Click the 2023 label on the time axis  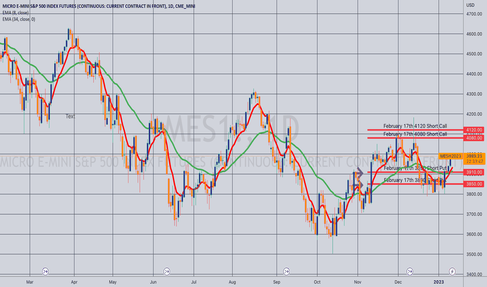[438, 282]
